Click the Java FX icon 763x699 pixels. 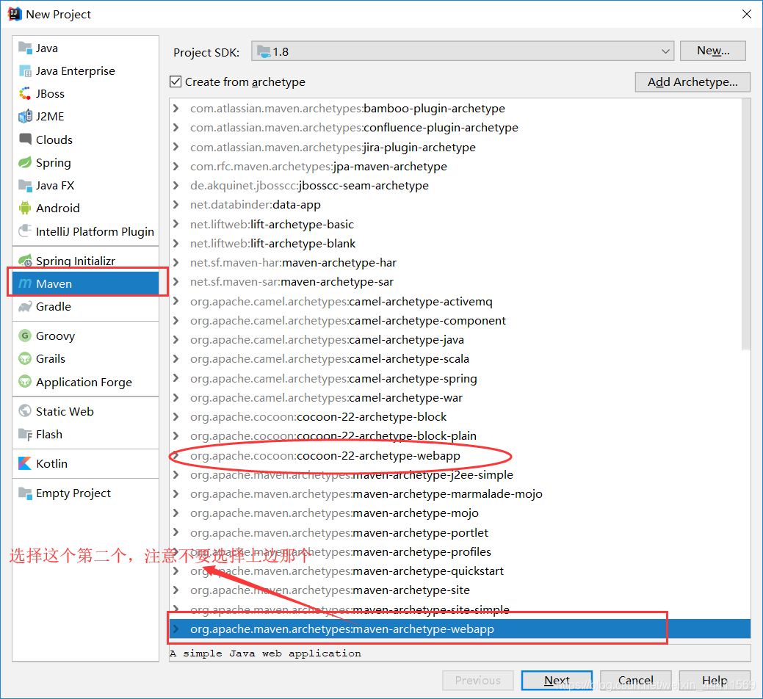tap(25, 185)
